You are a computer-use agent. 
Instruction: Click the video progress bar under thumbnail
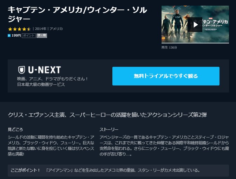pyautogui.click(x=195, y=43)
